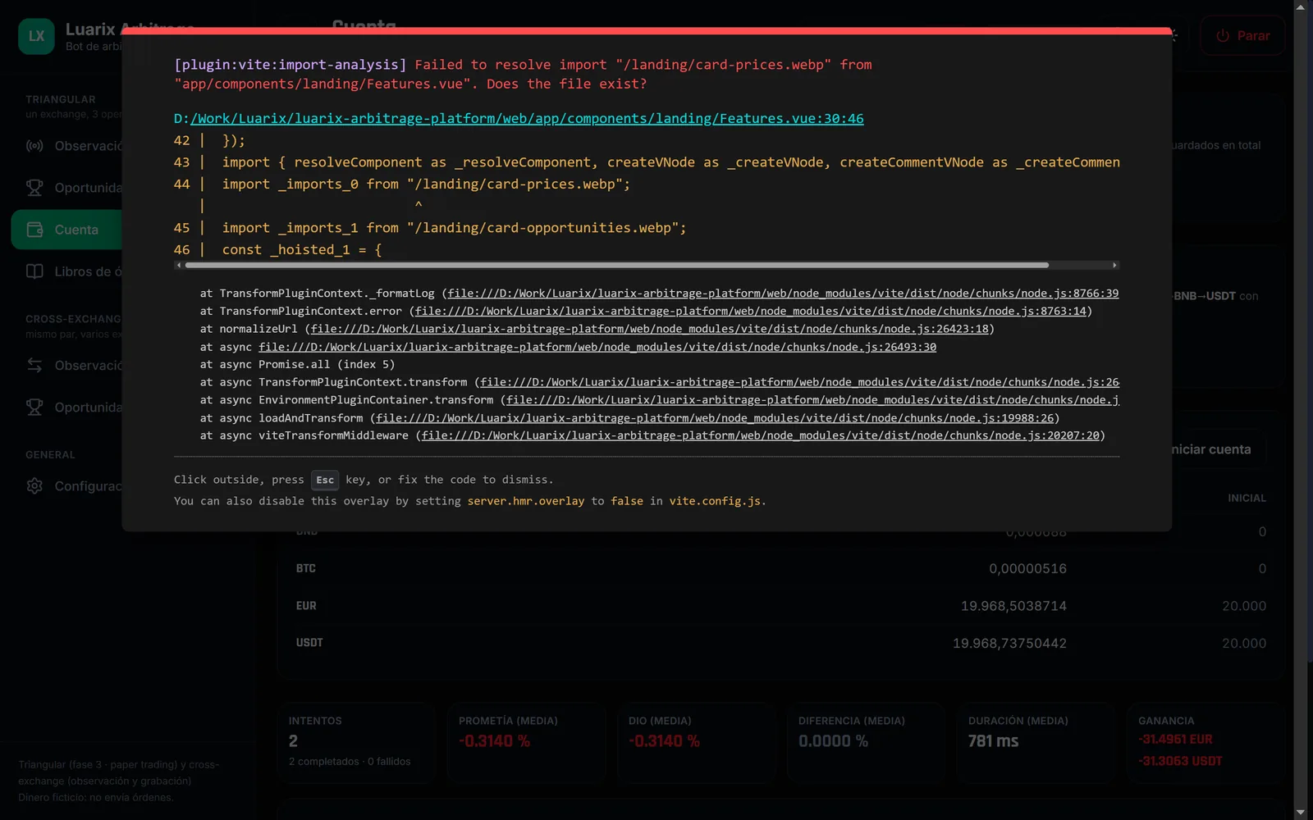The width and height of the screenshot is (1313, 820).
Task: Click the TransformPluginContext.transform file link
Action: click(x=799, y=382)
